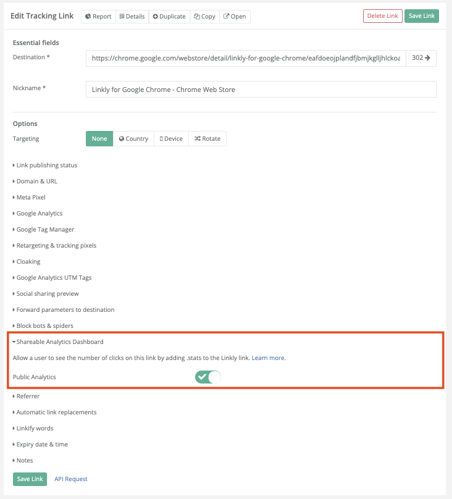Select Country targeting with globe icon
452x499 pixels.
(133, 139)
